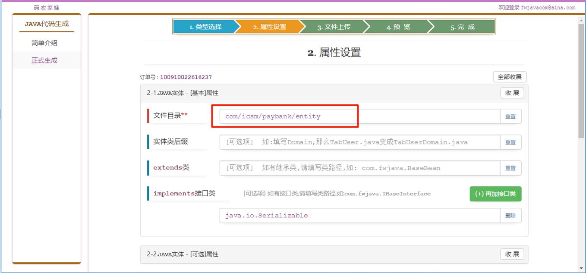Click the 全部收展 button

[510, 77]
